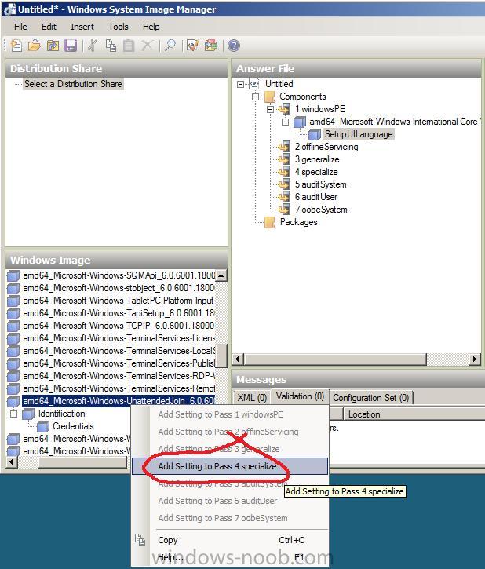The height and width of the screenshot is (569, 485).
Task: Open the Help menu in menu bar
Action: point(151,27)
